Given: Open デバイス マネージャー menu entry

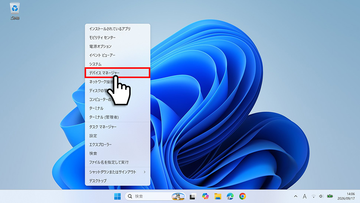Looking at the screenshot, I should (x=118, y=73).
